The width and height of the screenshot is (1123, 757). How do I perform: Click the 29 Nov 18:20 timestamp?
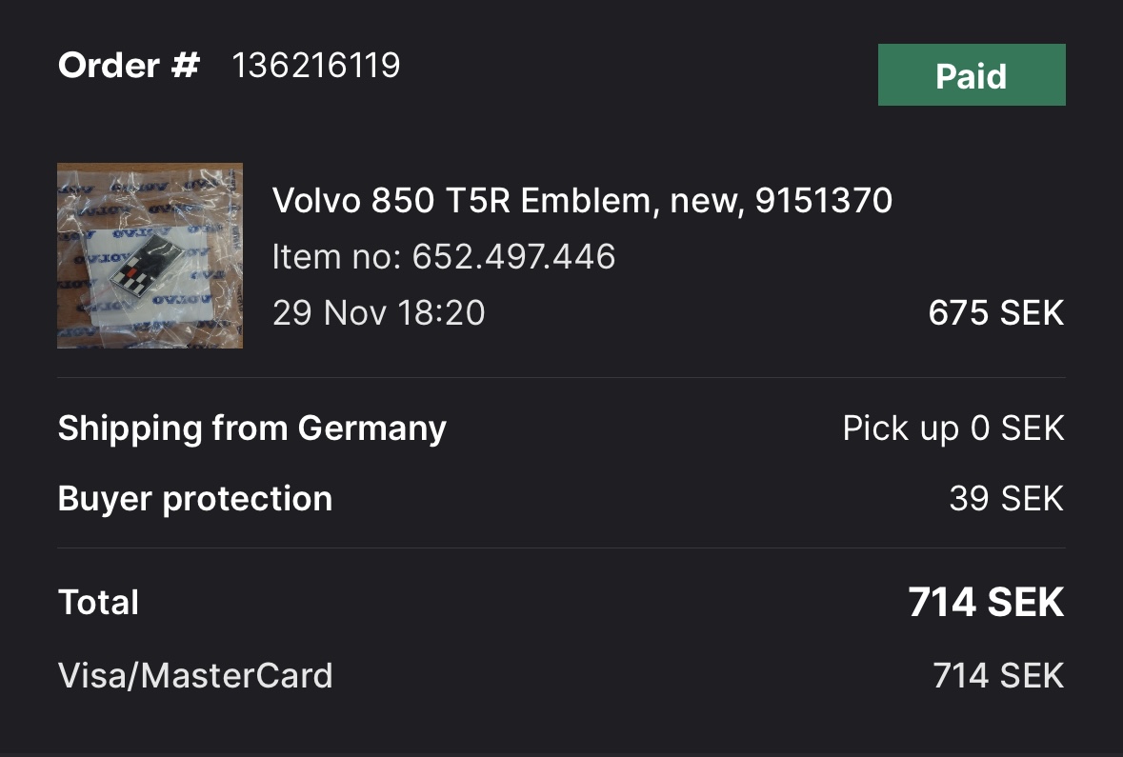pos(378,313)
